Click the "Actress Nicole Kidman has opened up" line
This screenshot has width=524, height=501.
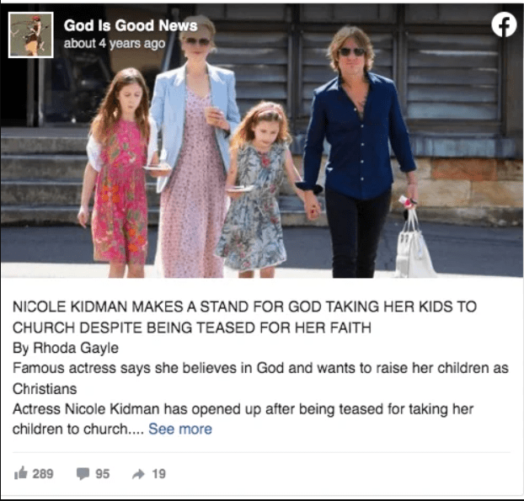click(243, 409)
